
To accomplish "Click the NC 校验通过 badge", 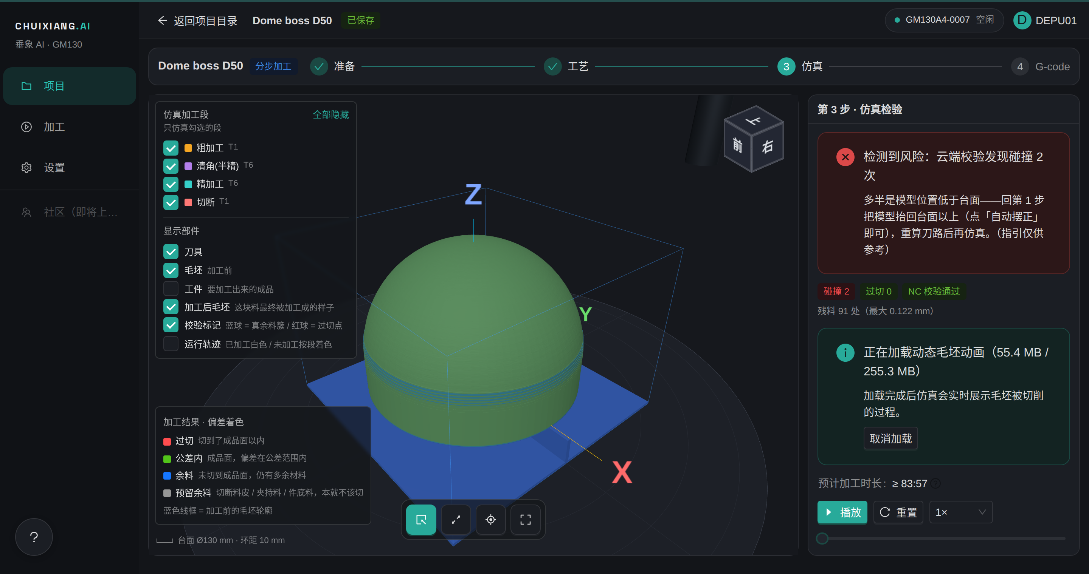I will [x=934, y=291].
